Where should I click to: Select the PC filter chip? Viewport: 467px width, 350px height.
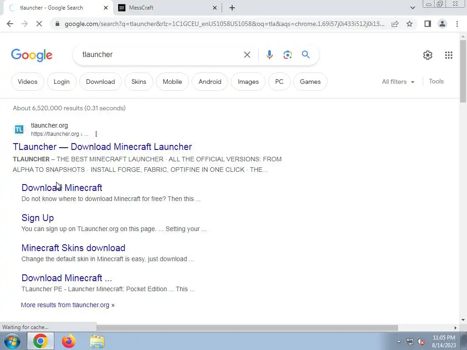pos(279,82)
